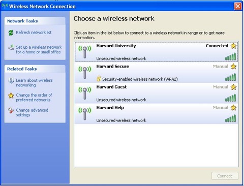Click the star icon beside Change the order
Screen dimensions: 244x186
(11, 96)
